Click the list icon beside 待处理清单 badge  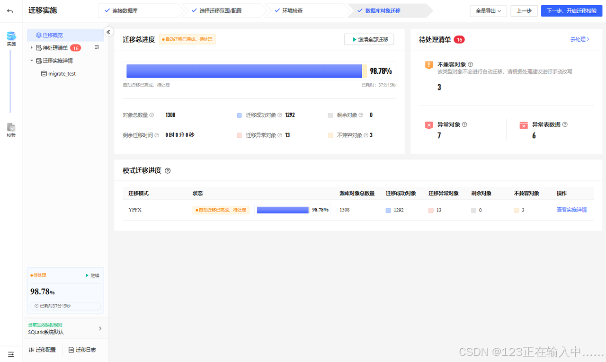tap(97, 47)
